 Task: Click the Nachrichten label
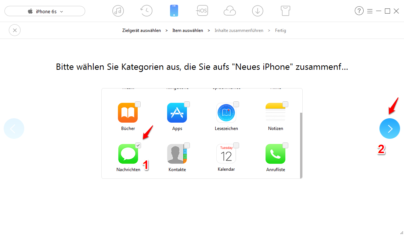tap(128, 170)
